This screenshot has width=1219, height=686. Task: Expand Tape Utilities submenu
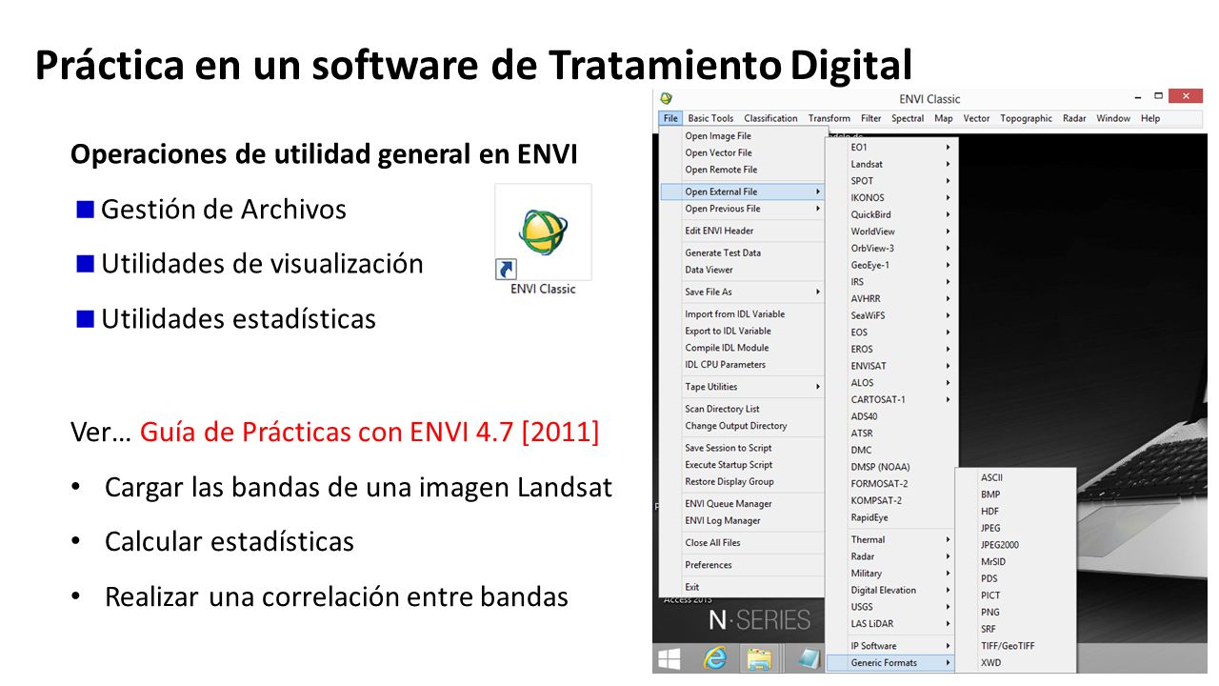pos(742,387)
